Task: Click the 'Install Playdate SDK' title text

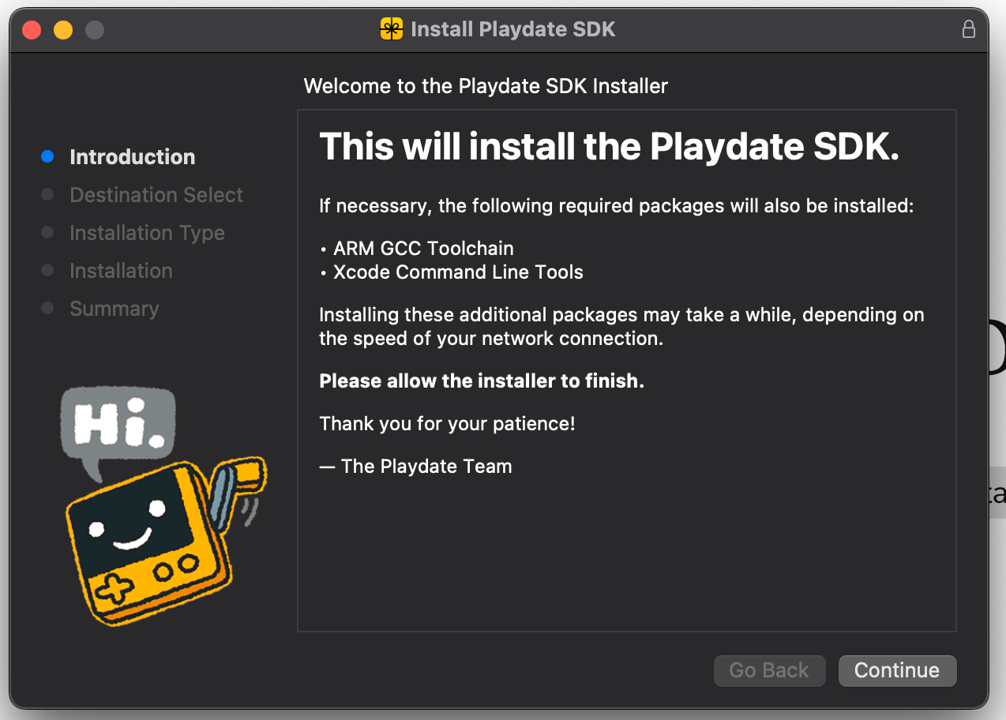Action: [x=512, y=29]
